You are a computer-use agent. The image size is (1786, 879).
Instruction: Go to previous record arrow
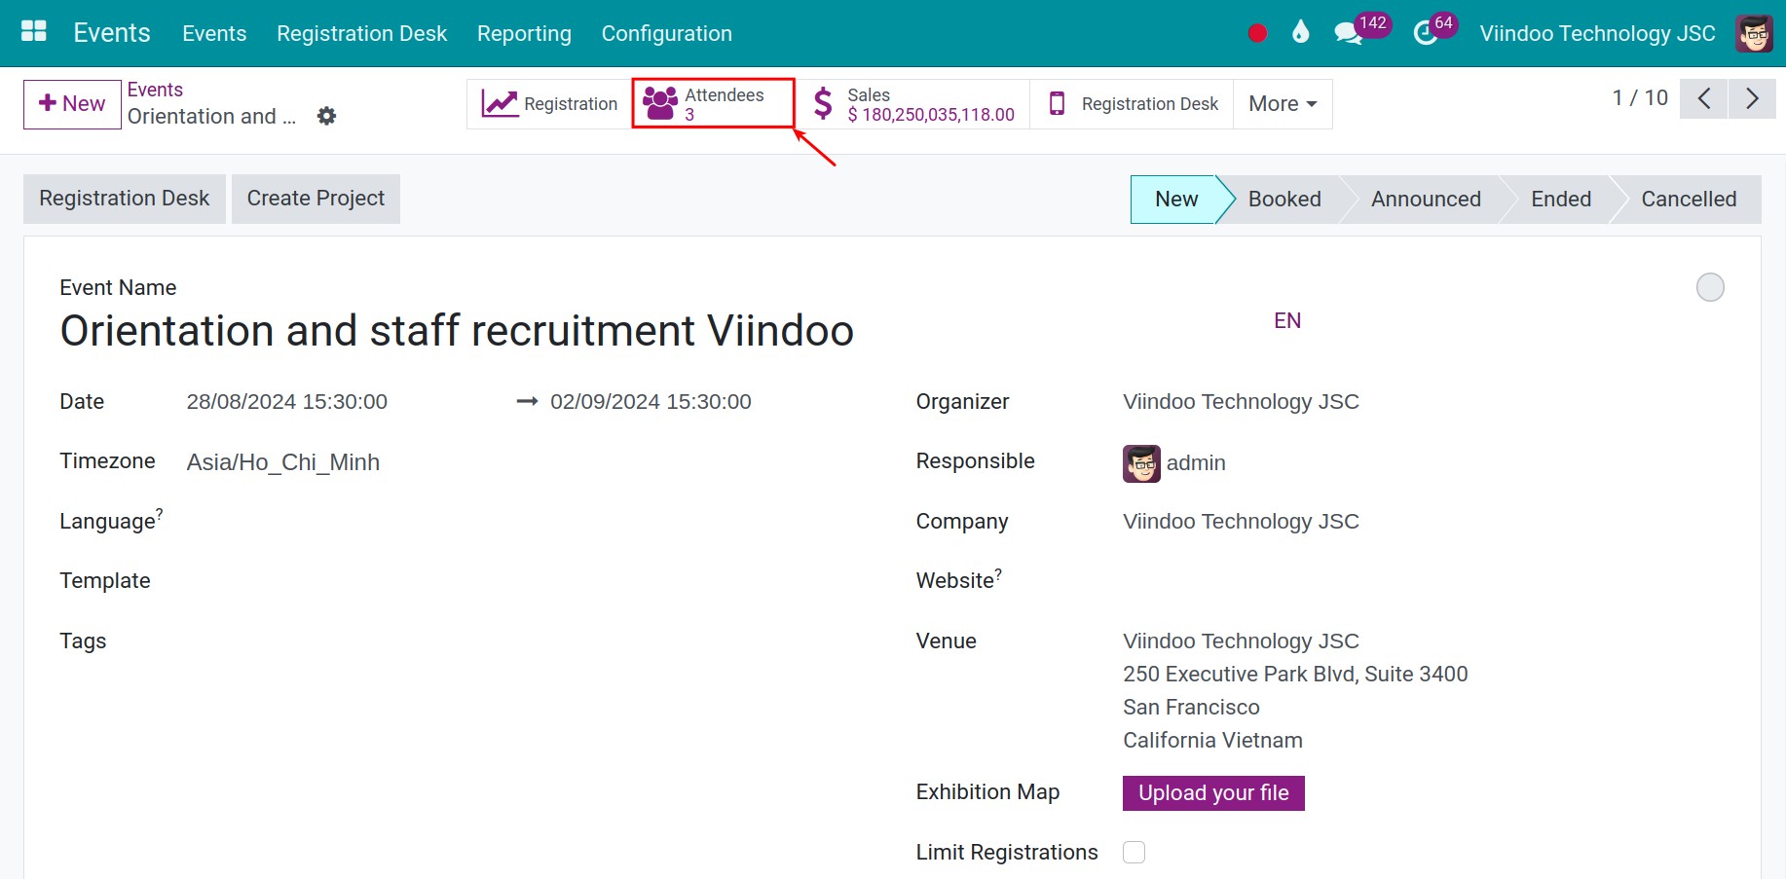tap(1704, 98)
